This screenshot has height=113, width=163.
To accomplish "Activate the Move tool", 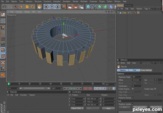I will coord(21,7).
